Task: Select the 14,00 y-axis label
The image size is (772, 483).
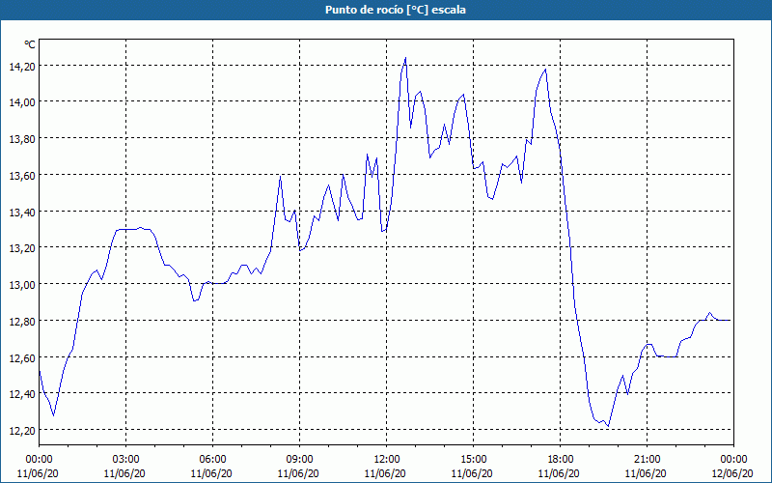Action: coord(22,102)
